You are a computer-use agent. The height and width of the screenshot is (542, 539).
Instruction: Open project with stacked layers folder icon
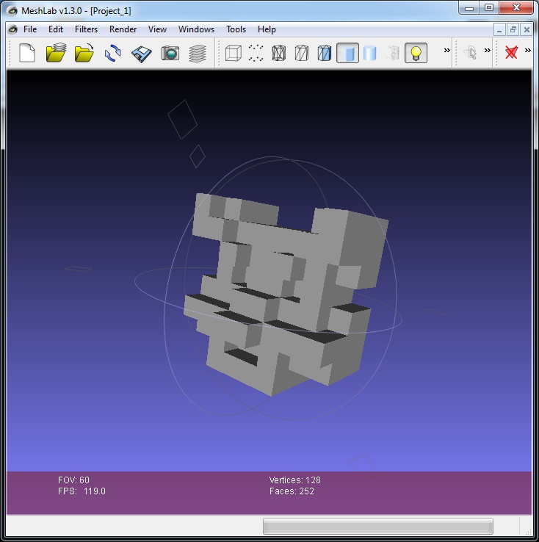56,53
